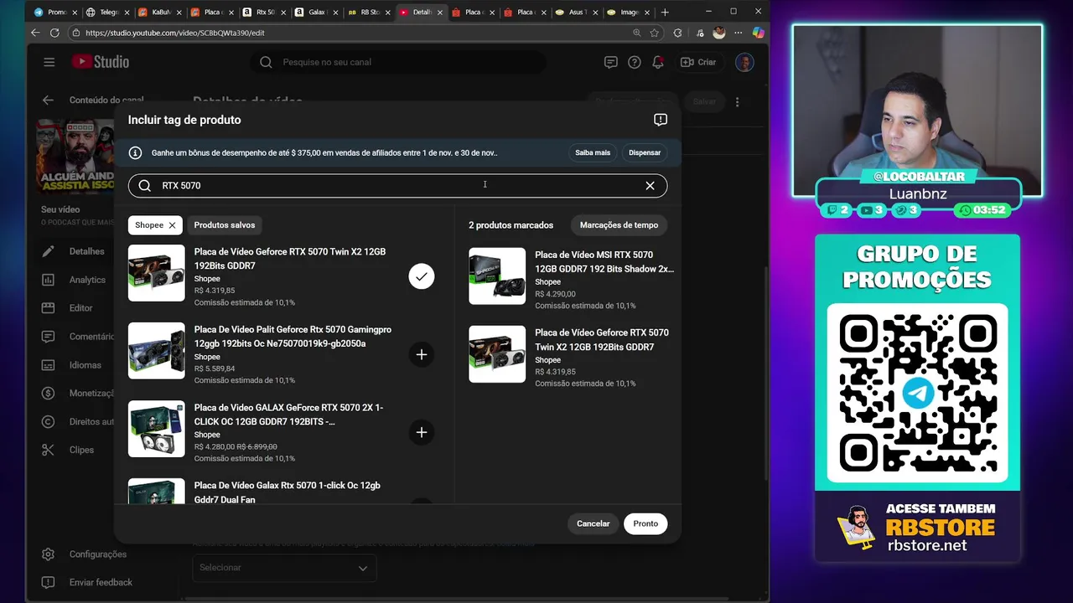Open the channel account avatar
The width and height of the screenshot is (1073, 603).
(744, 62)
